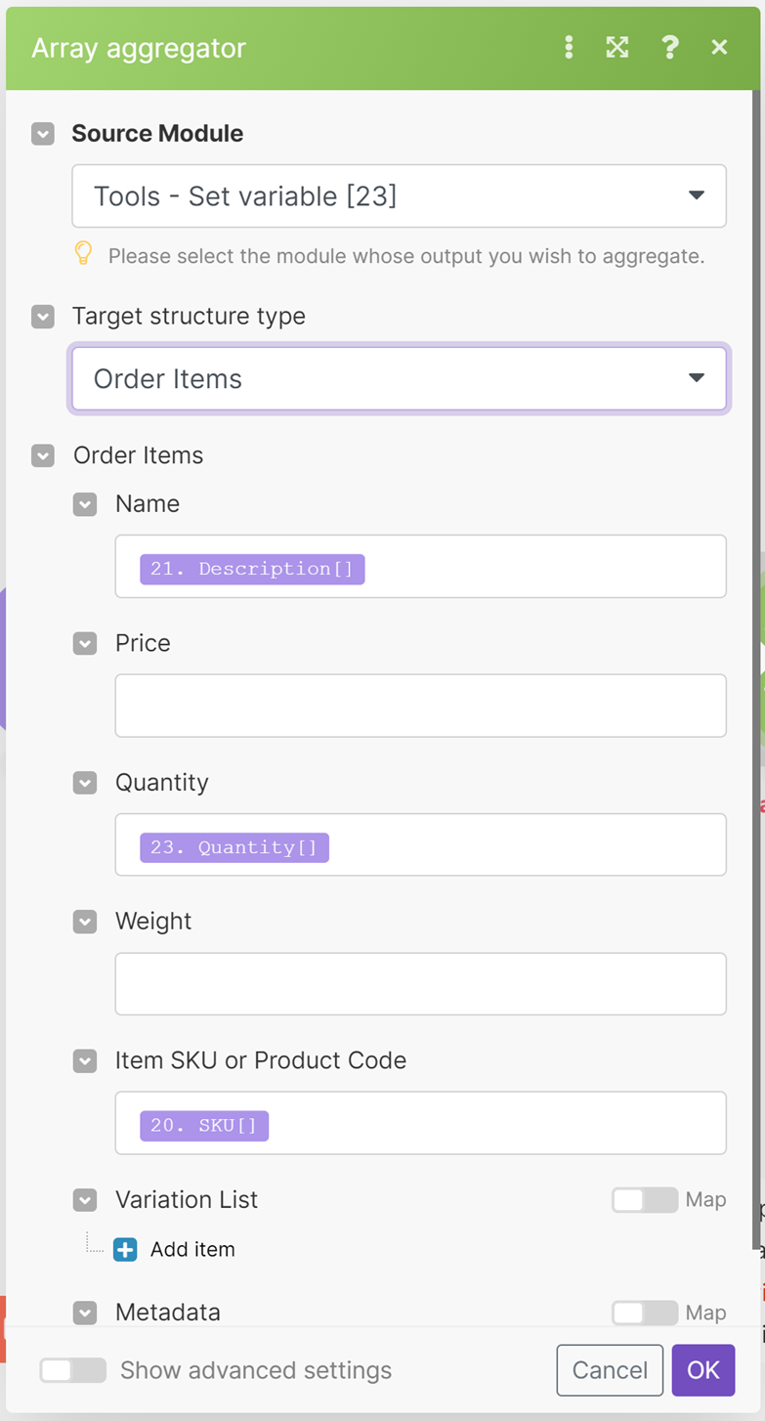
Task: Open help via the question mark icon
Action: pyautogui.click(x=669, y=48)
